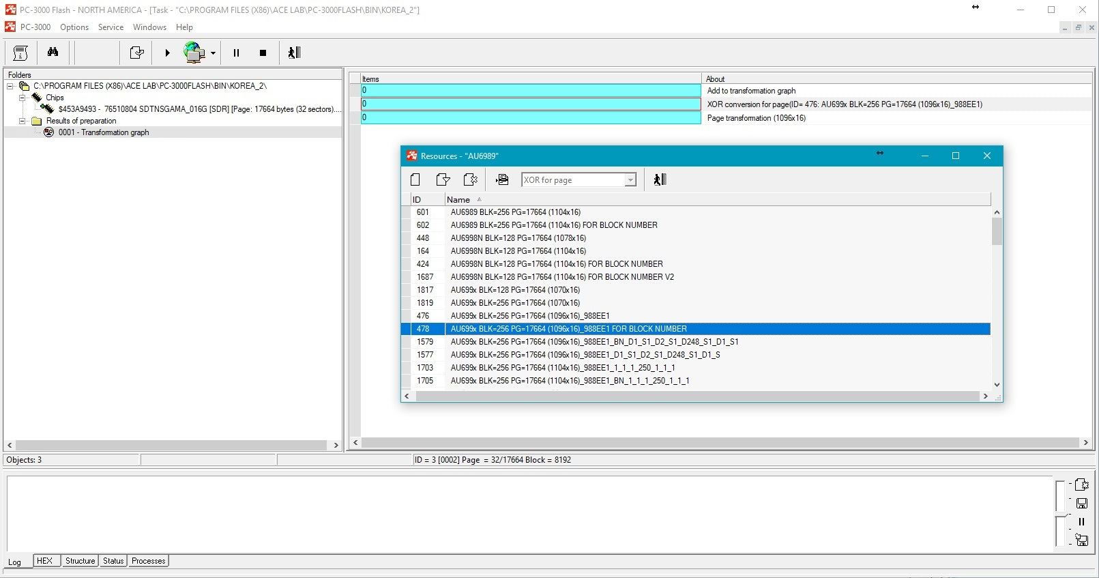
Task: Select resource row ID 424
Action: point(696,264)
